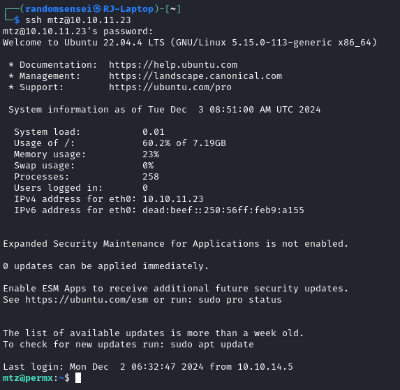Click the white block cursor at the mtz@permx prompt

coord(78,378)
